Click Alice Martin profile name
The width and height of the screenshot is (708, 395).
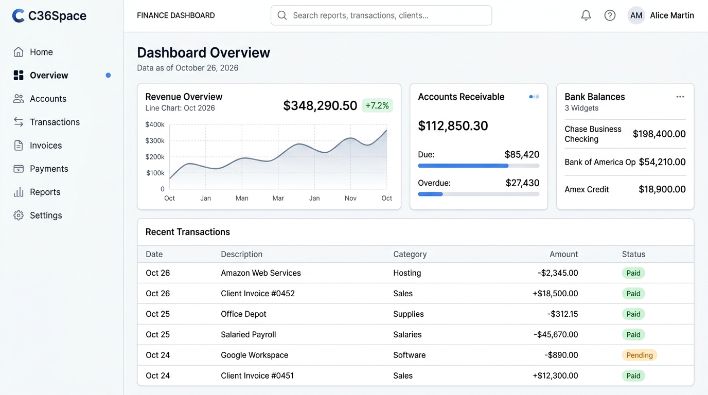click(672, 15)
